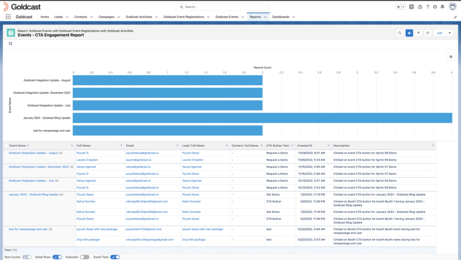Open the more actions arrow beside Edit
This screenshot has height=260, width=461.
[x=449, y=33]
